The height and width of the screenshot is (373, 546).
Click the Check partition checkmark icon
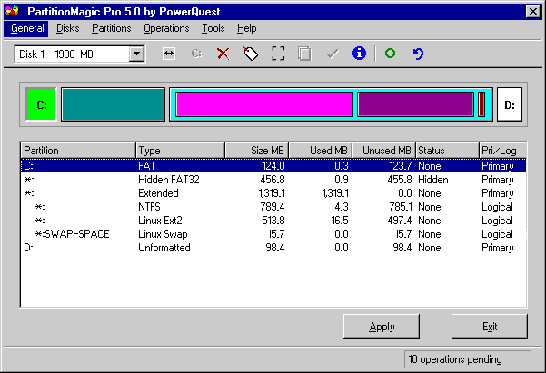point(333,54)
